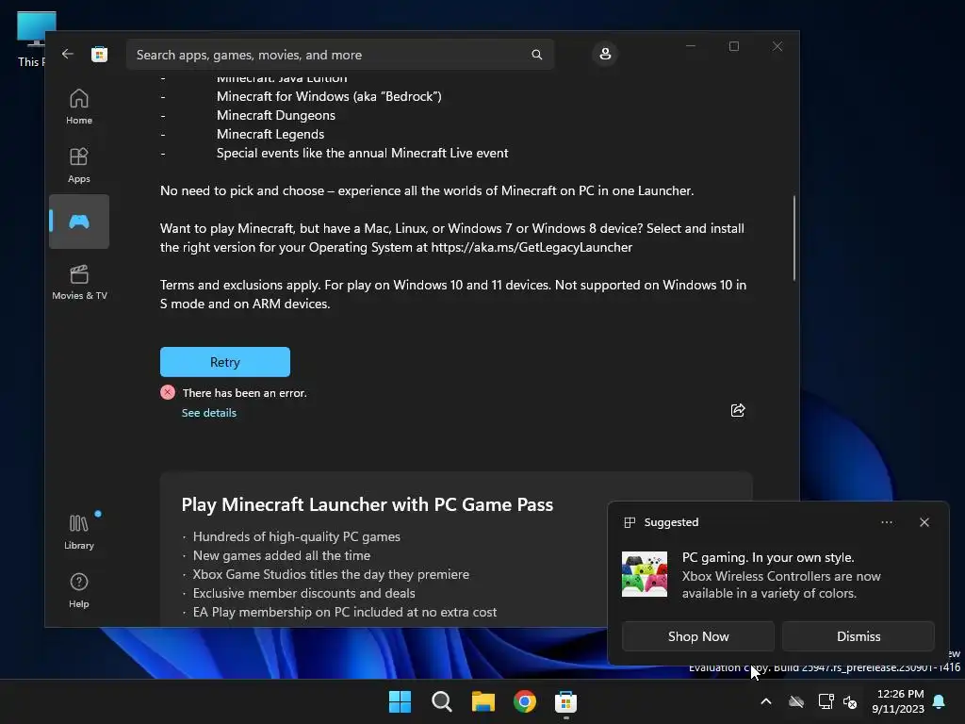Go back using the Store back arrow
Screen dimensions: 965x724
click(68, 54)
